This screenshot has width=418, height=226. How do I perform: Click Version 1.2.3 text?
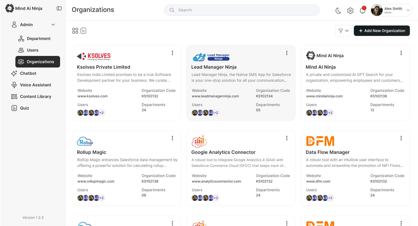coord(33,218)
